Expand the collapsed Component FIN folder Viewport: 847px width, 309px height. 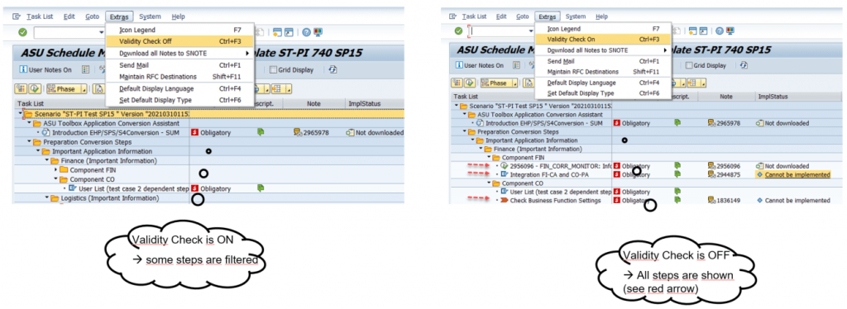57,170
